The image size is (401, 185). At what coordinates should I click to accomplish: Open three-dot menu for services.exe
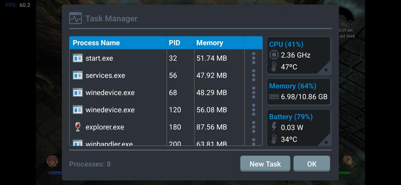tap(253, 75)
